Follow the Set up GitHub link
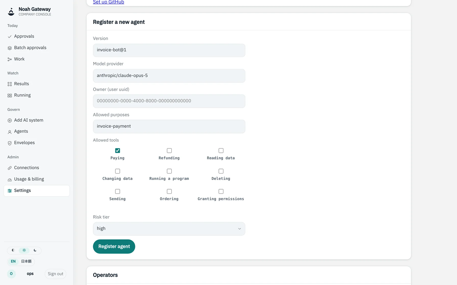The height and width of the screenshot is (285, 457). pyautogui.click(x=108, y=2)
